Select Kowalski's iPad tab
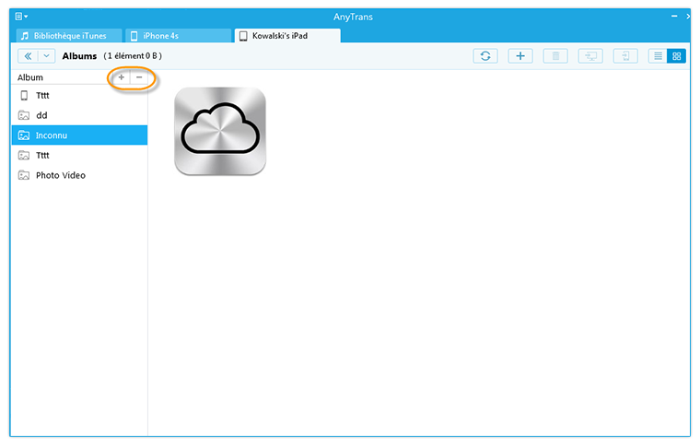The width and height of the screenshot is (700, 446). [287, 36]
